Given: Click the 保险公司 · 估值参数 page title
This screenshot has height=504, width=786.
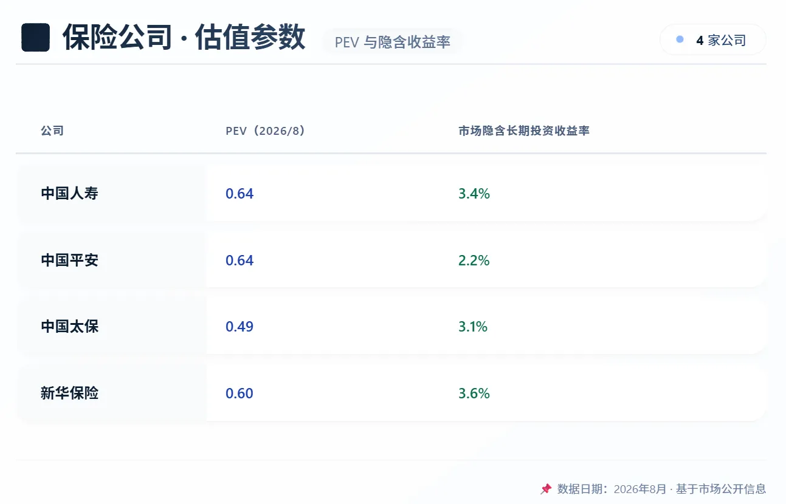Looking at the screenshot, I should click(x=184, y=38).
